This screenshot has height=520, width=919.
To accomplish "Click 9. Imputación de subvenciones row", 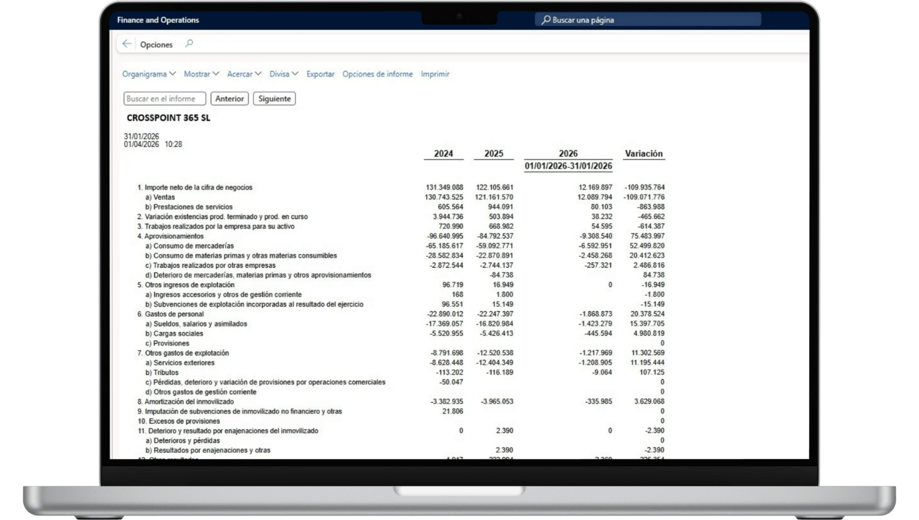I will [x=239, y=412].
